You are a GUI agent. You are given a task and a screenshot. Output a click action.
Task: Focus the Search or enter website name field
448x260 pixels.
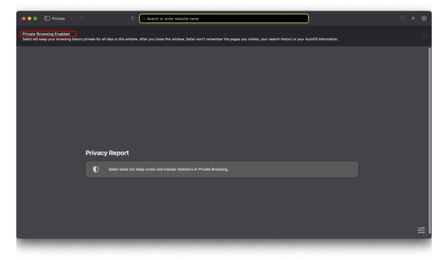tap(224, 19)
